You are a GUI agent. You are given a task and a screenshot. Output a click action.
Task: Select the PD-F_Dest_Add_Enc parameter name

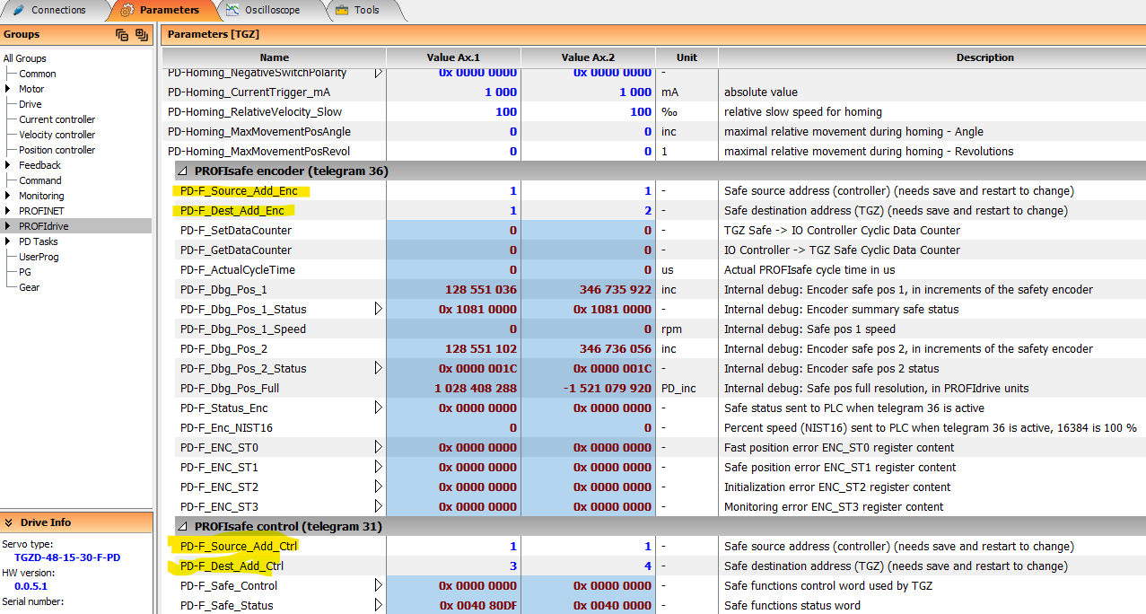232,210
